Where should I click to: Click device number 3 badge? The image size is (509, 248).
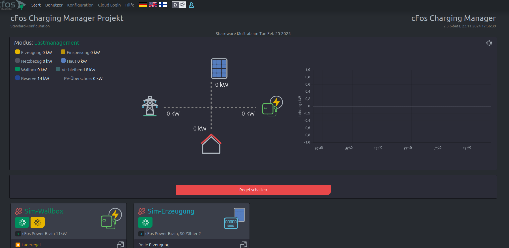(x=141, y=234)
